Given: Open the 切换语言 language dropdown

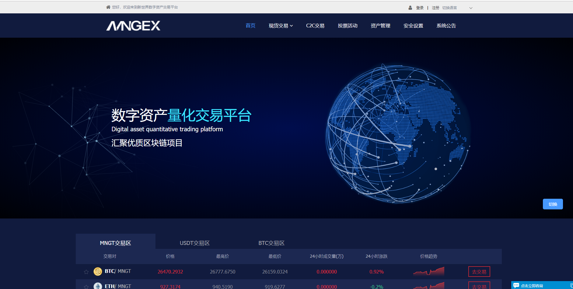Looking at the screenshot, I should 449,8.
